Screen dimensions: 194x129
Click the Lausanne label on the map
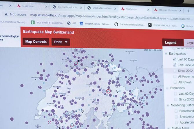coord(50,103)
